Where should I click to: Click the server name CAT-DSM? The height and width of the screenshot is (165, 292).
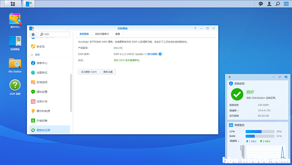[x=263, y=105]
